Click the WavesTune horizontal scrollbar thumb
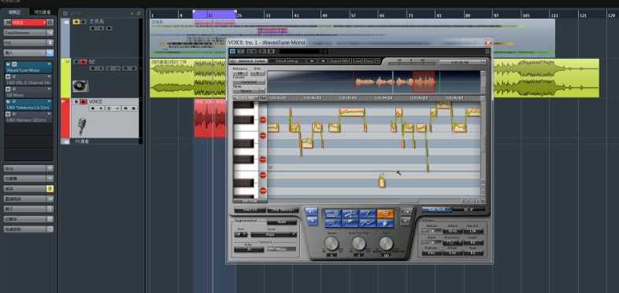 [x=409, y=201]
